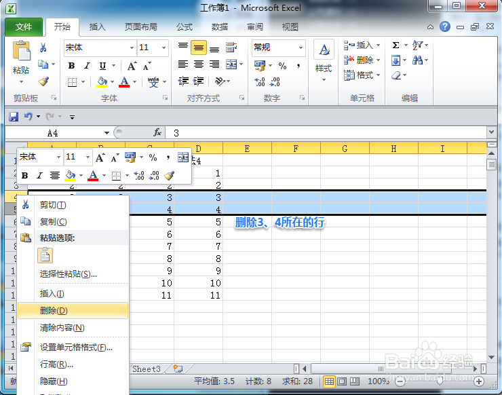Toggle align text left in ribbon
The image size is (502, 395).
pyautogui.click(x=183, y=64)
